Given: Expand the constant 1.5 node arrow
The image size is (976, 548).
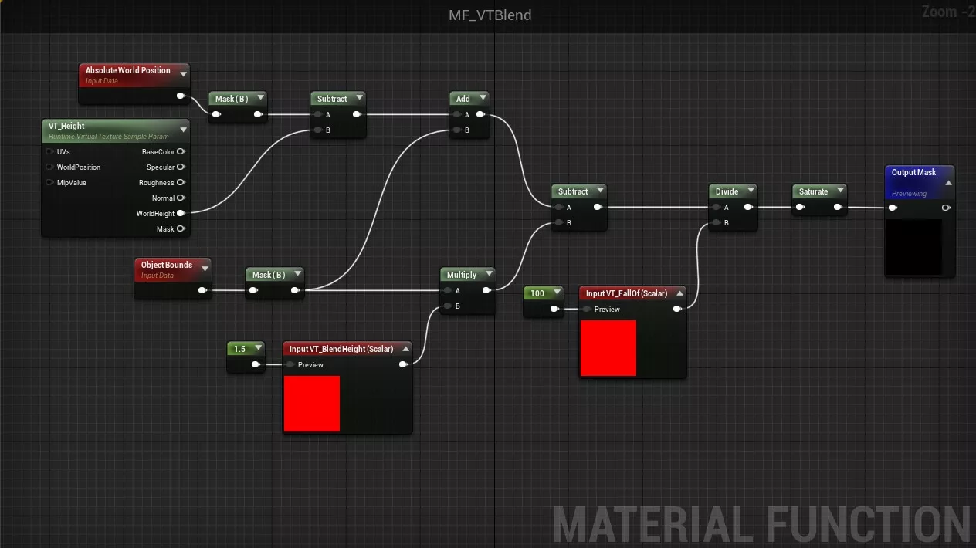Looking at the screenshot, I should [x=257, y=349].
